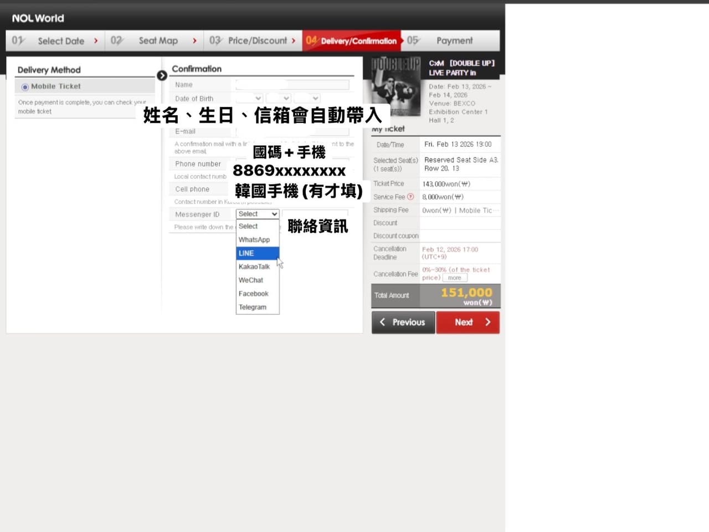
Task: Choose the blank 'Select' option in messenger list
Action: click(258, 226)
